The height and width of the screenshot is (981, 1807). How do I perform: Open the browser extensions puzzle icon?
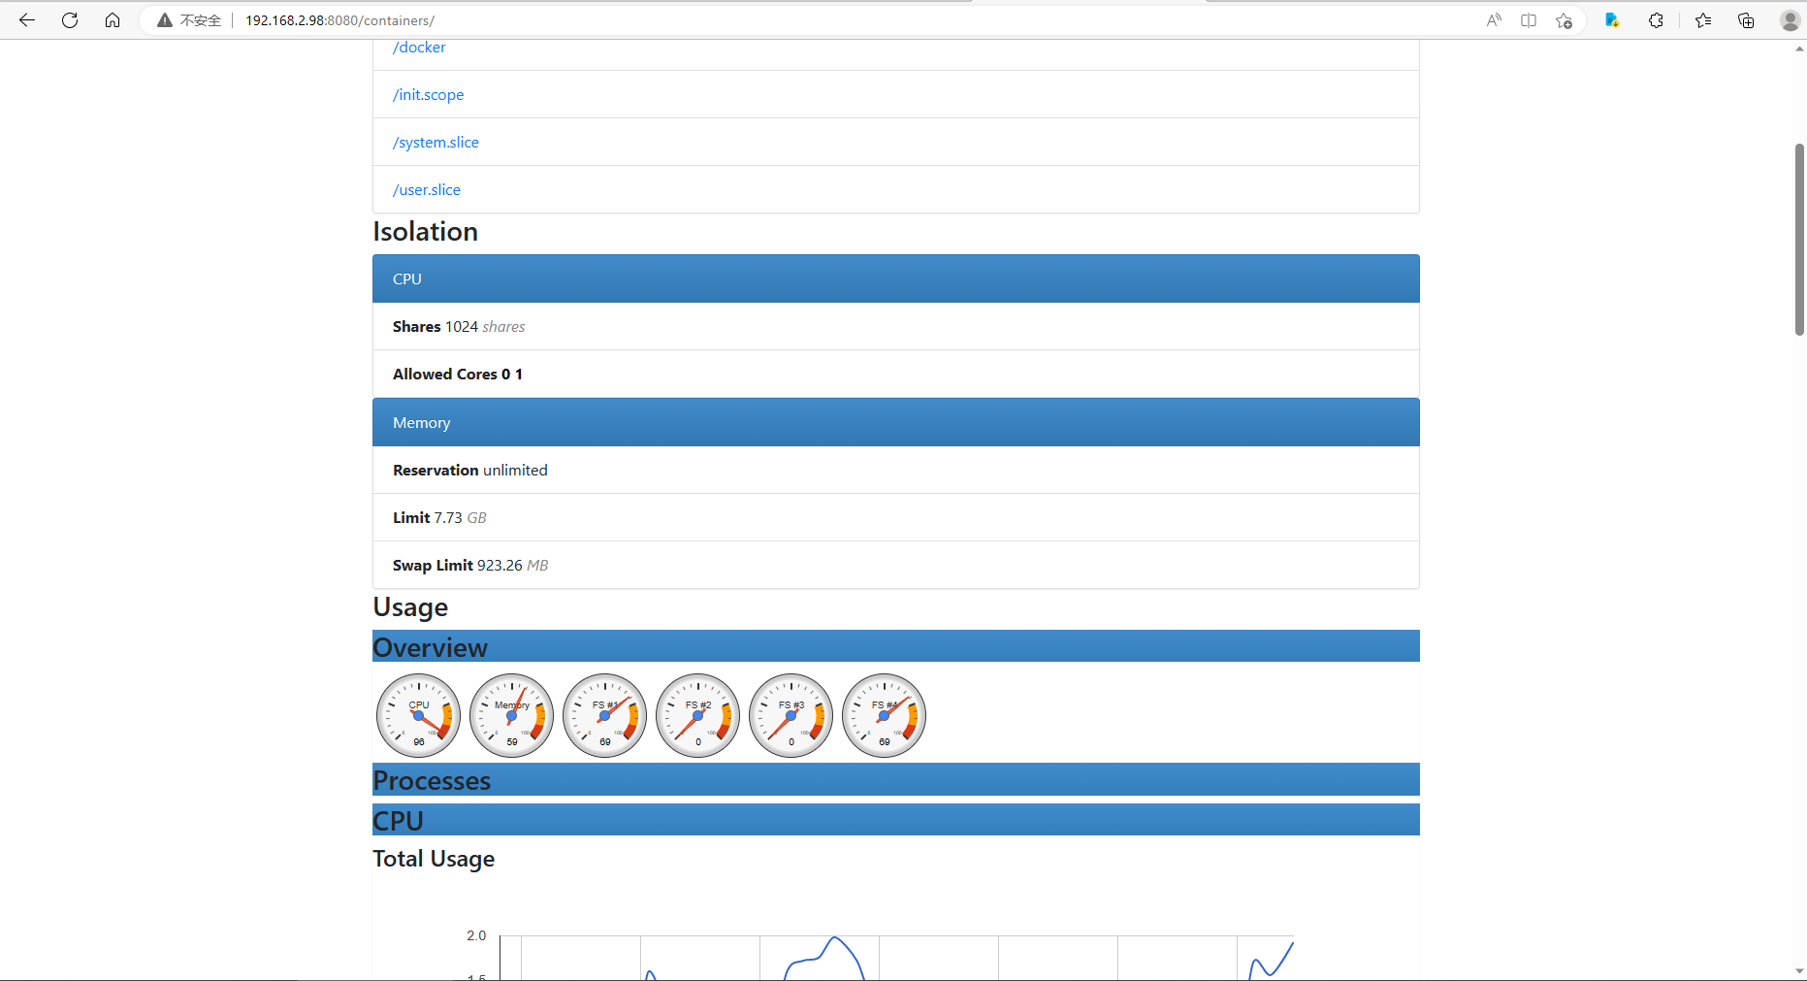pos(1656,19)
